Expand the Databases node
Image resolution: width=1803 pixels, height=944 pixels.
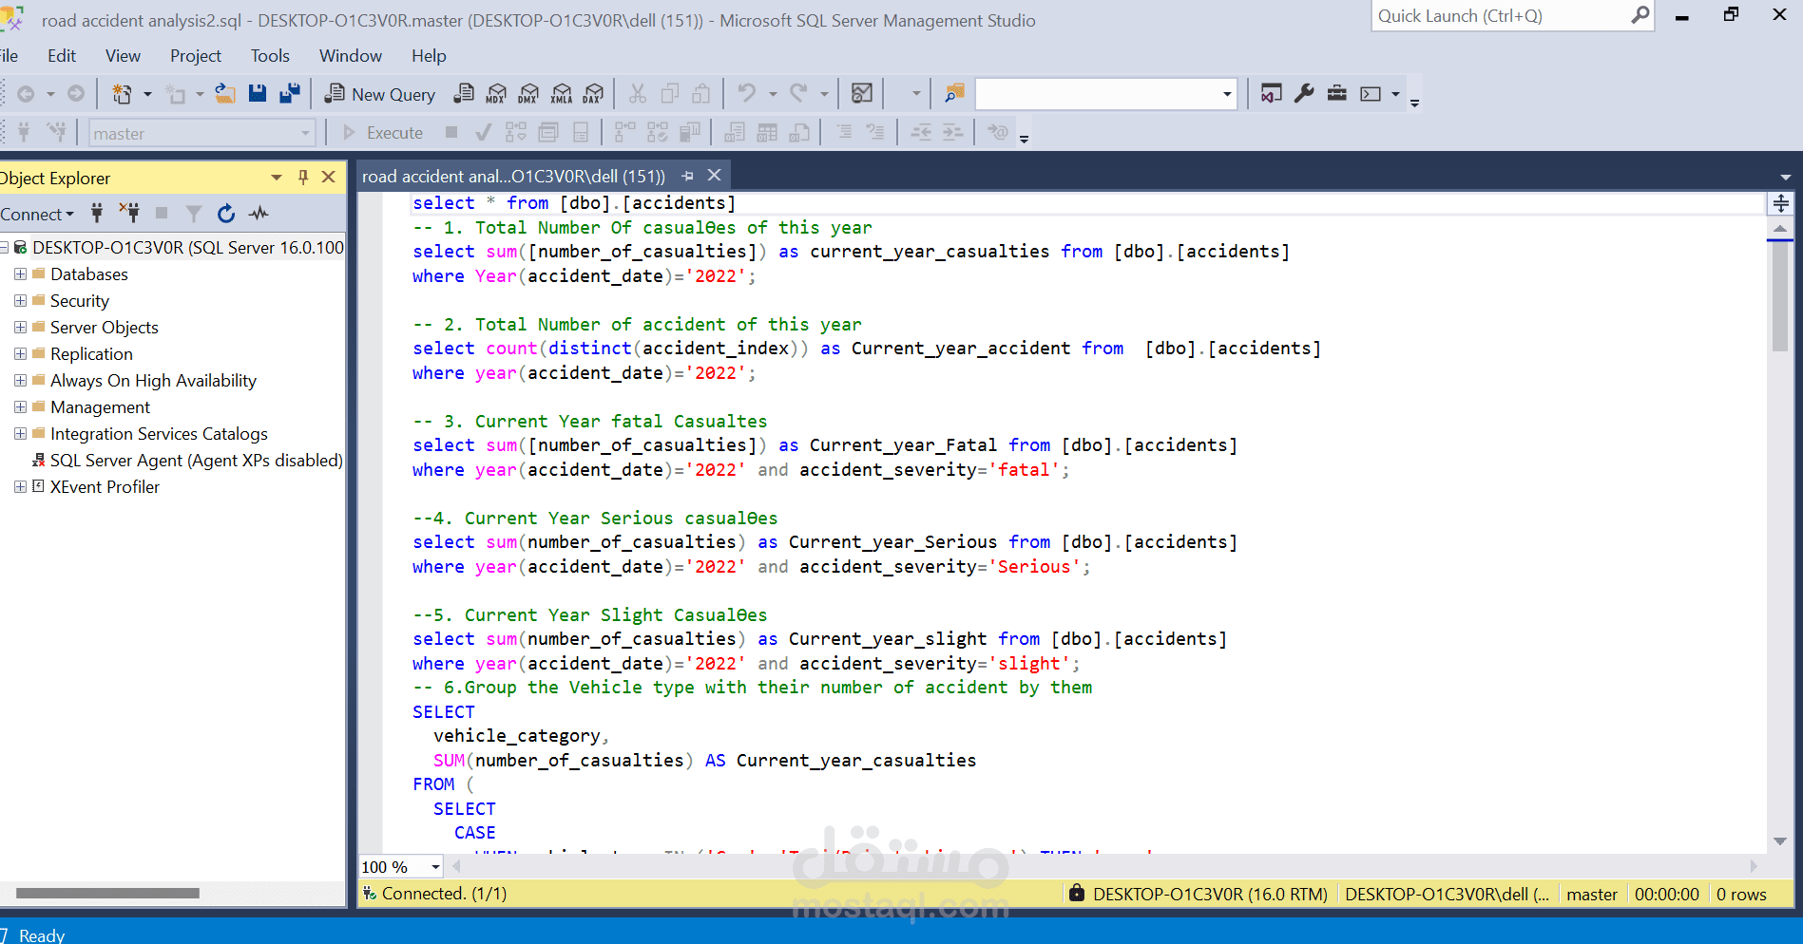point(20,274)
